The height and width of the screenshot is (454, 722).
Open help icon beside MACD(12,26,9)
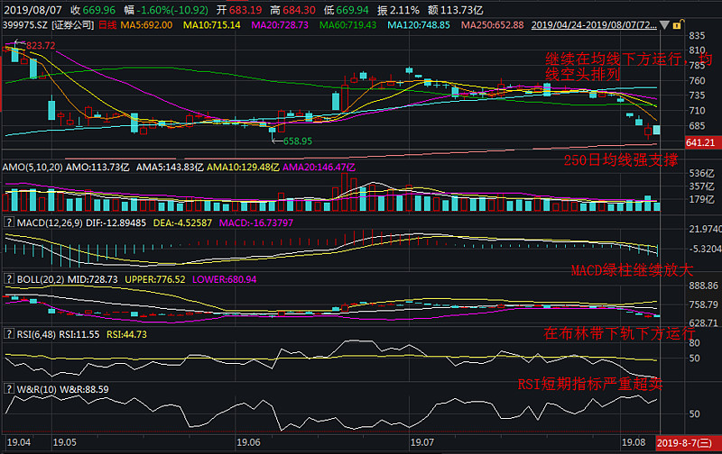pyautogui.click(x=9, y=222)
